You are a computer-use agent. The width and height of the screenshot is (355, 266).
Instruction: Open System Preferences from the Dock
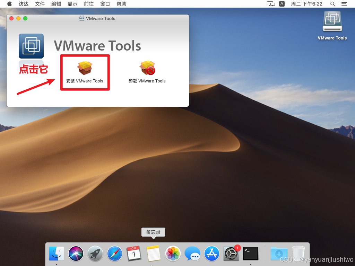231,254
